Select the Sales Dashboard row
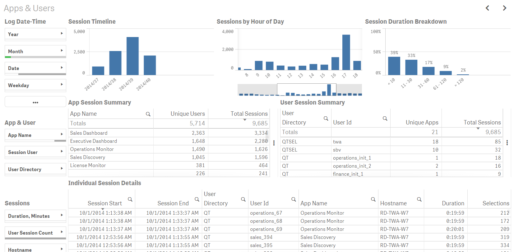 click(169, 133)
